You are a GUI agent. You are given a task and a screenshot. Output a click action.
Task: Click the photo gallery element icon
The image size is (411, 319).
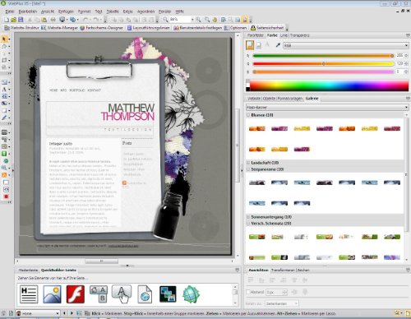[168, 294]
